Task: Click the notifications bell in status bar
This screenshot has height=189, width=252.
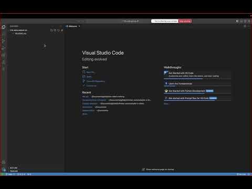Action: (249, 174)
